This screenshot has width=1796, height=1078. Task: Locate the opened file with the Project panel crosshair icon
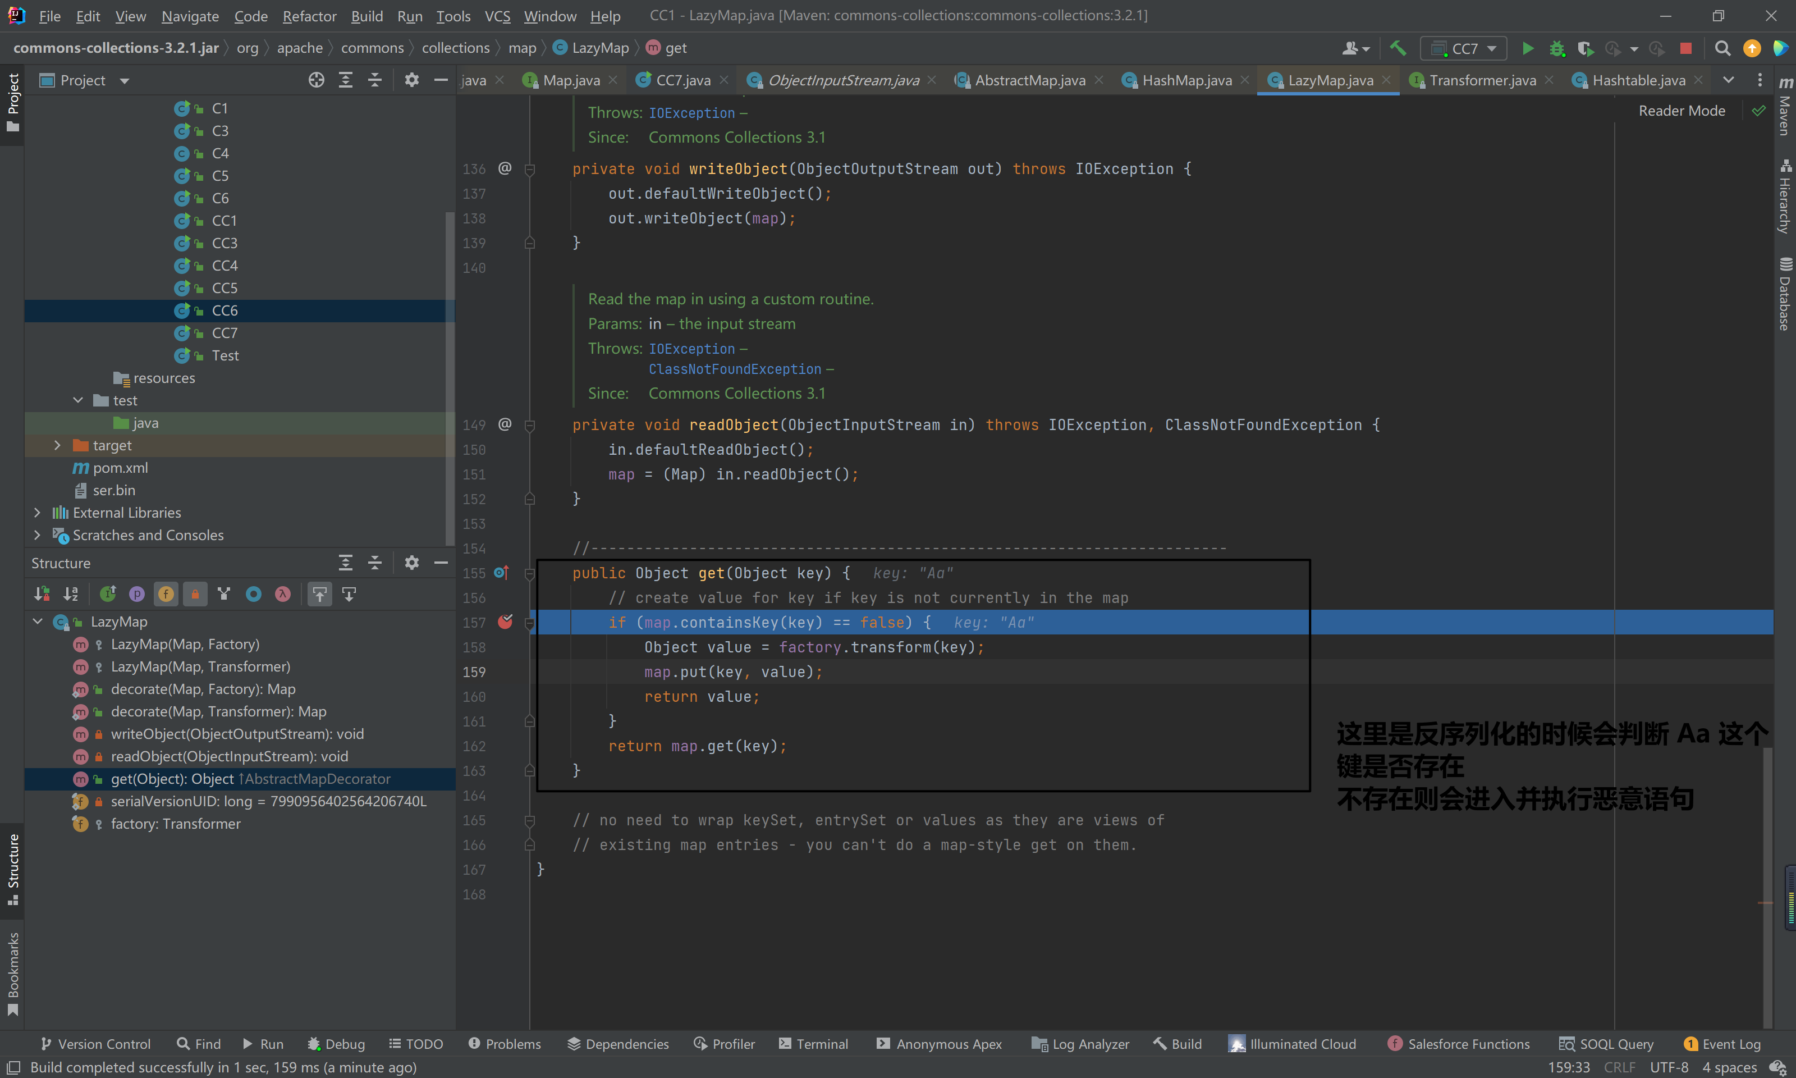(316, 80)
